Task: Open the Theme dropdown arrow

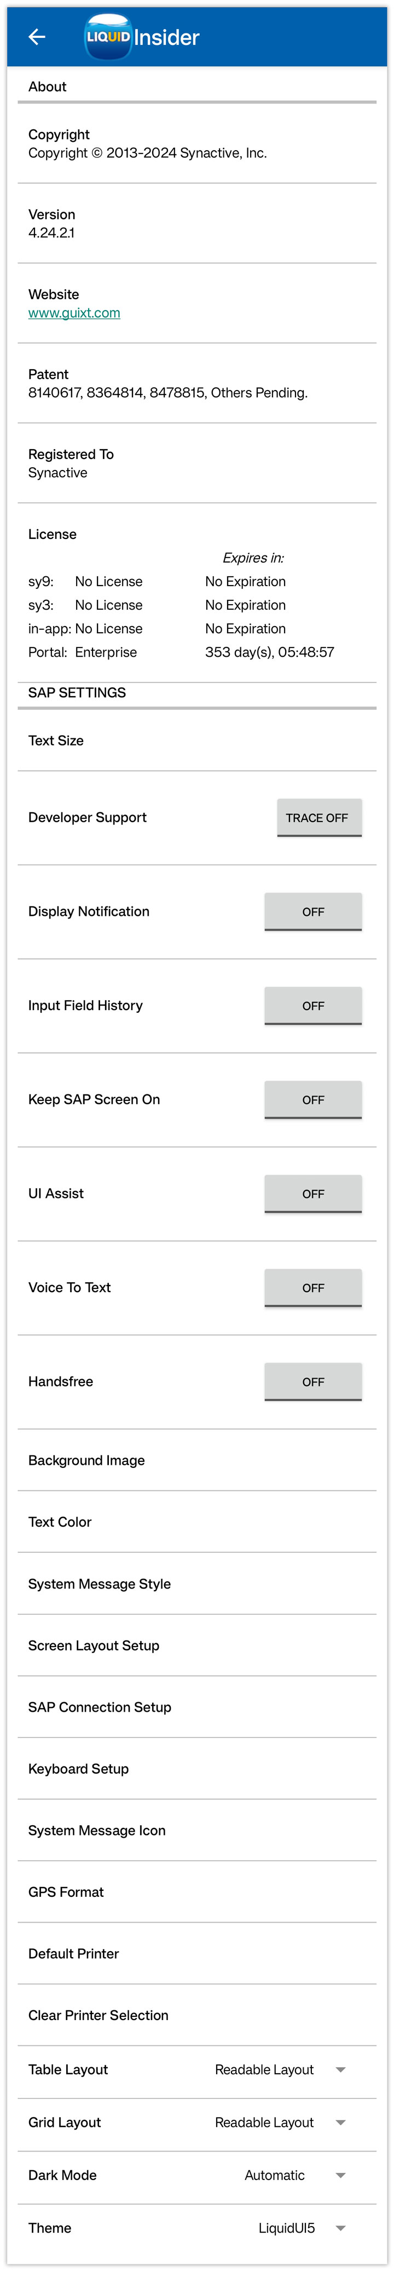Action: tap(340, 2228)
